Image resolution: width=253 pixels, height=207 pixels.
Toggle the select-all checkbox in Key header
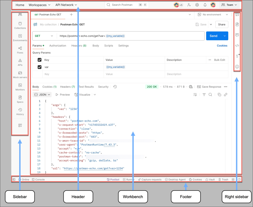click(40, 60)
